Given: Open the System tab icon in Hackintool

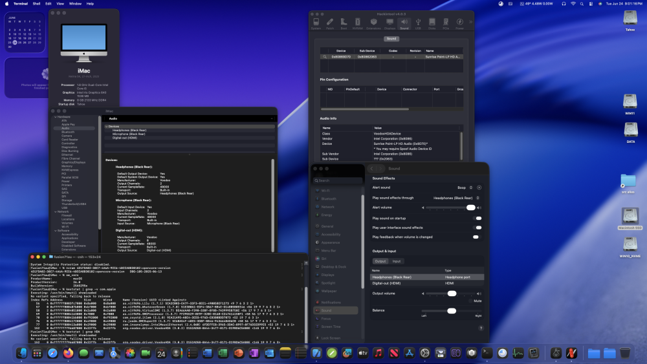Looking at the screenshot, I should pos(316,23).
